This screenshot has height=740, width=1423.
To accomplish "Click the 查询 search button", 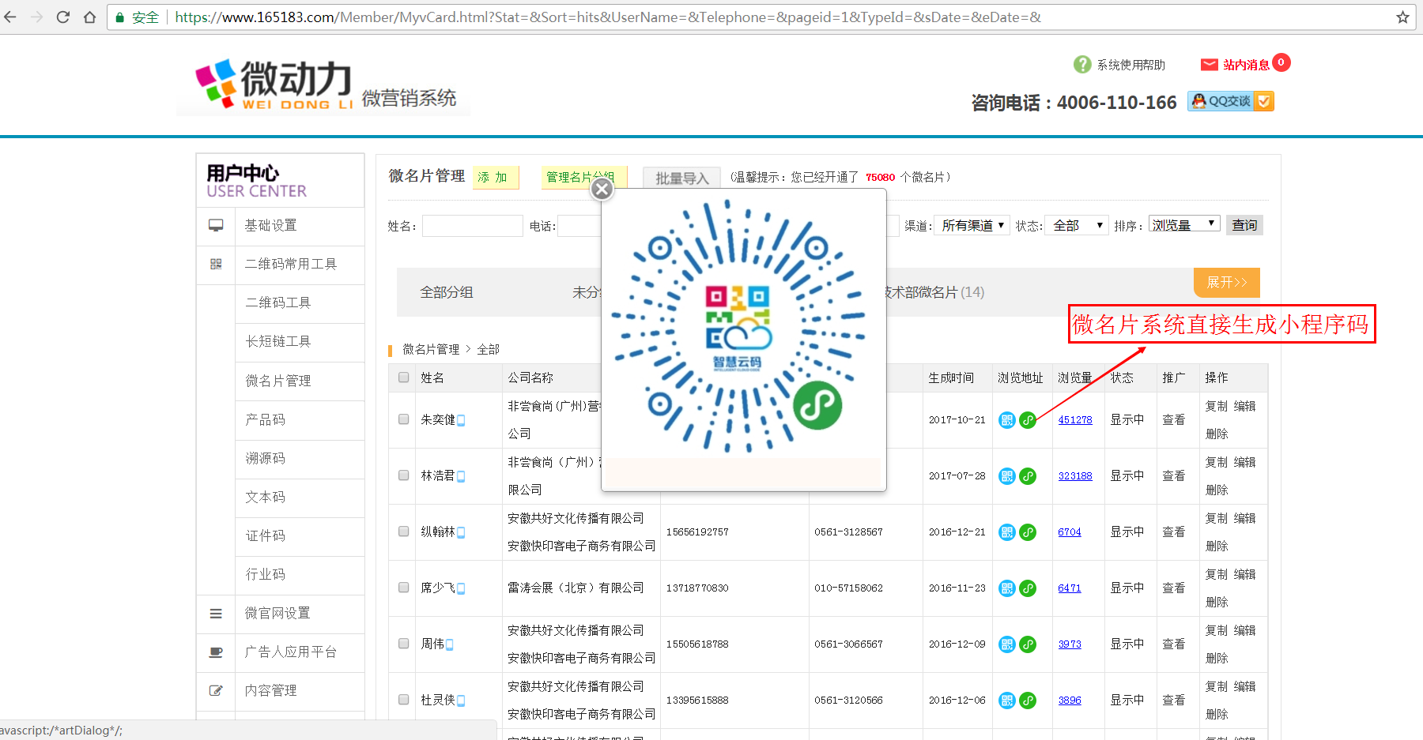I will 1244,225.
